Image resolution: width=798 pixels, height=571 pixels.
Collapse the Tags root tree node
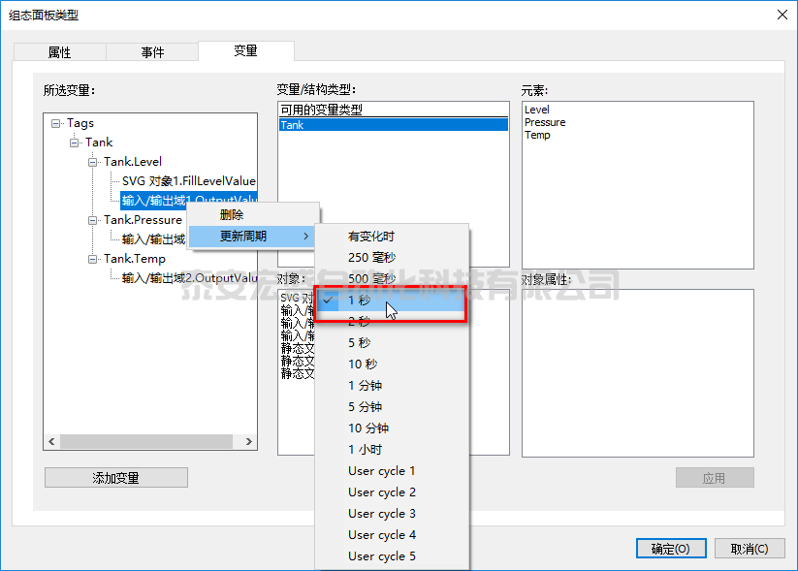click(x=56, y=123)
